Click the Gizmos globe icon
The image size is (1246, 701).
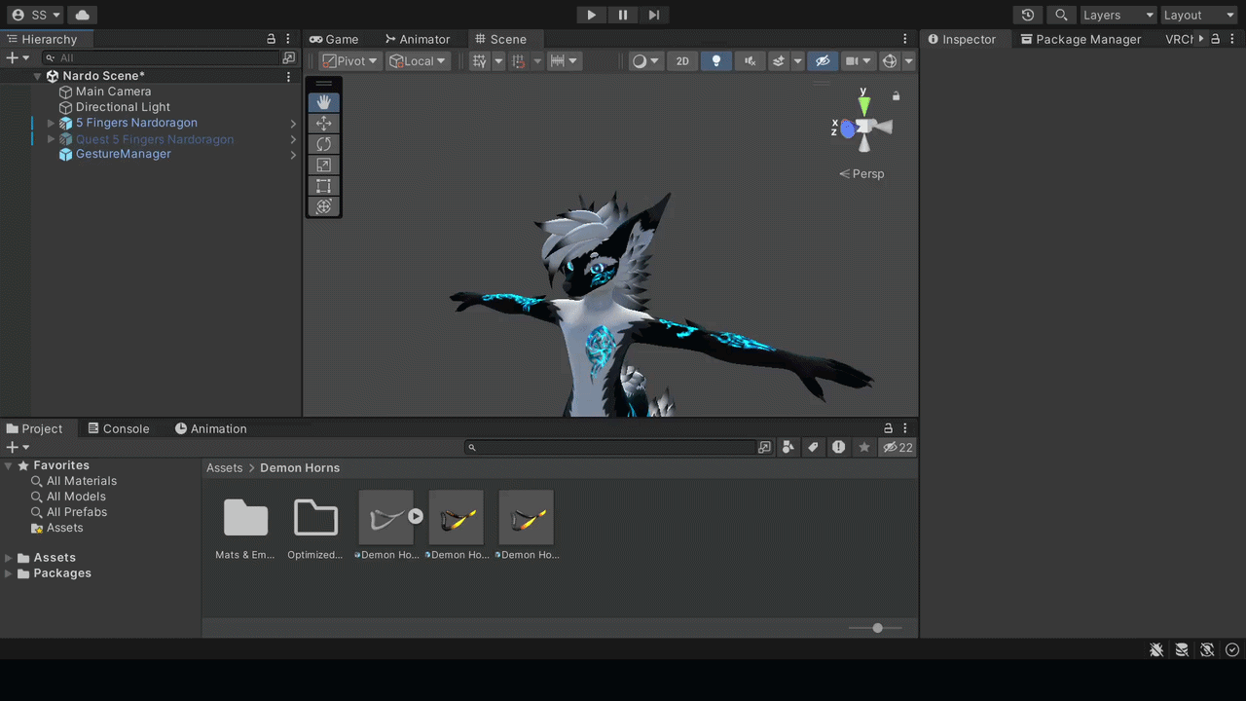(890, 61)
